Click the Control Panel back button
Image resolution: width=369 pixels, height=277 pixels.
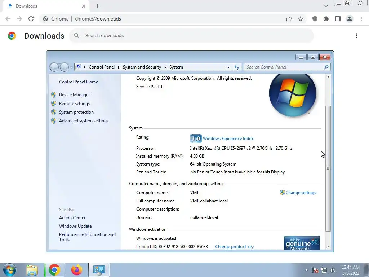point(54,67)
